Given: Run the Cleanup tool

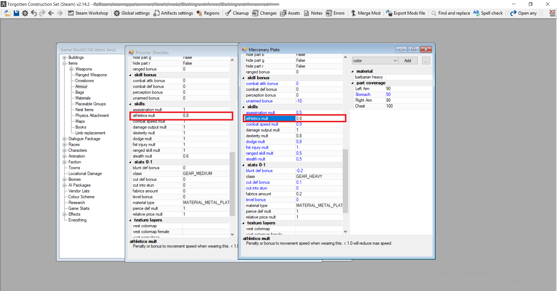Looking at the screenshot, I should [x=237, y=13].
